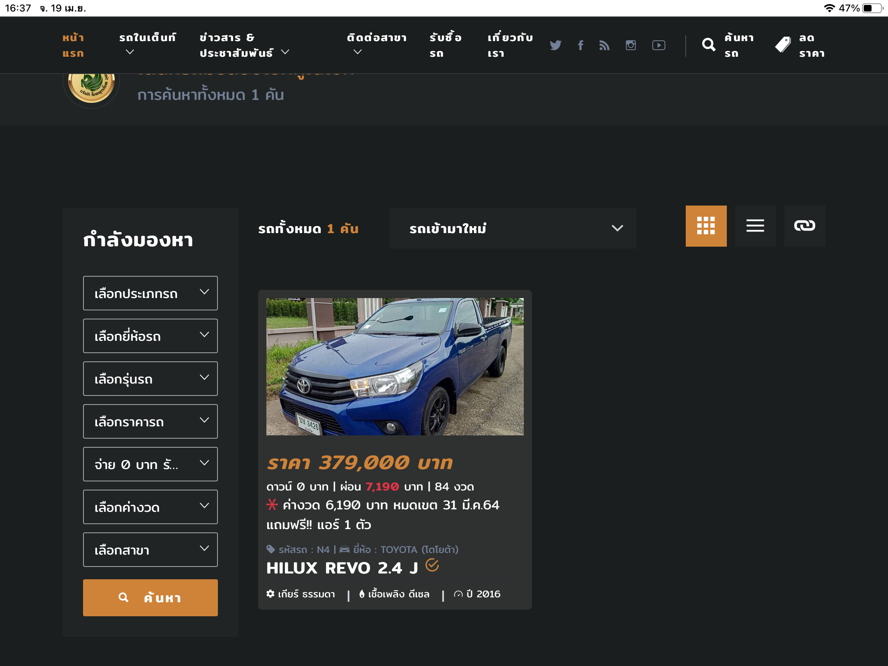888x666 pixels.
Task: Switch to grid view layout
Action: (x=706, y=226)
